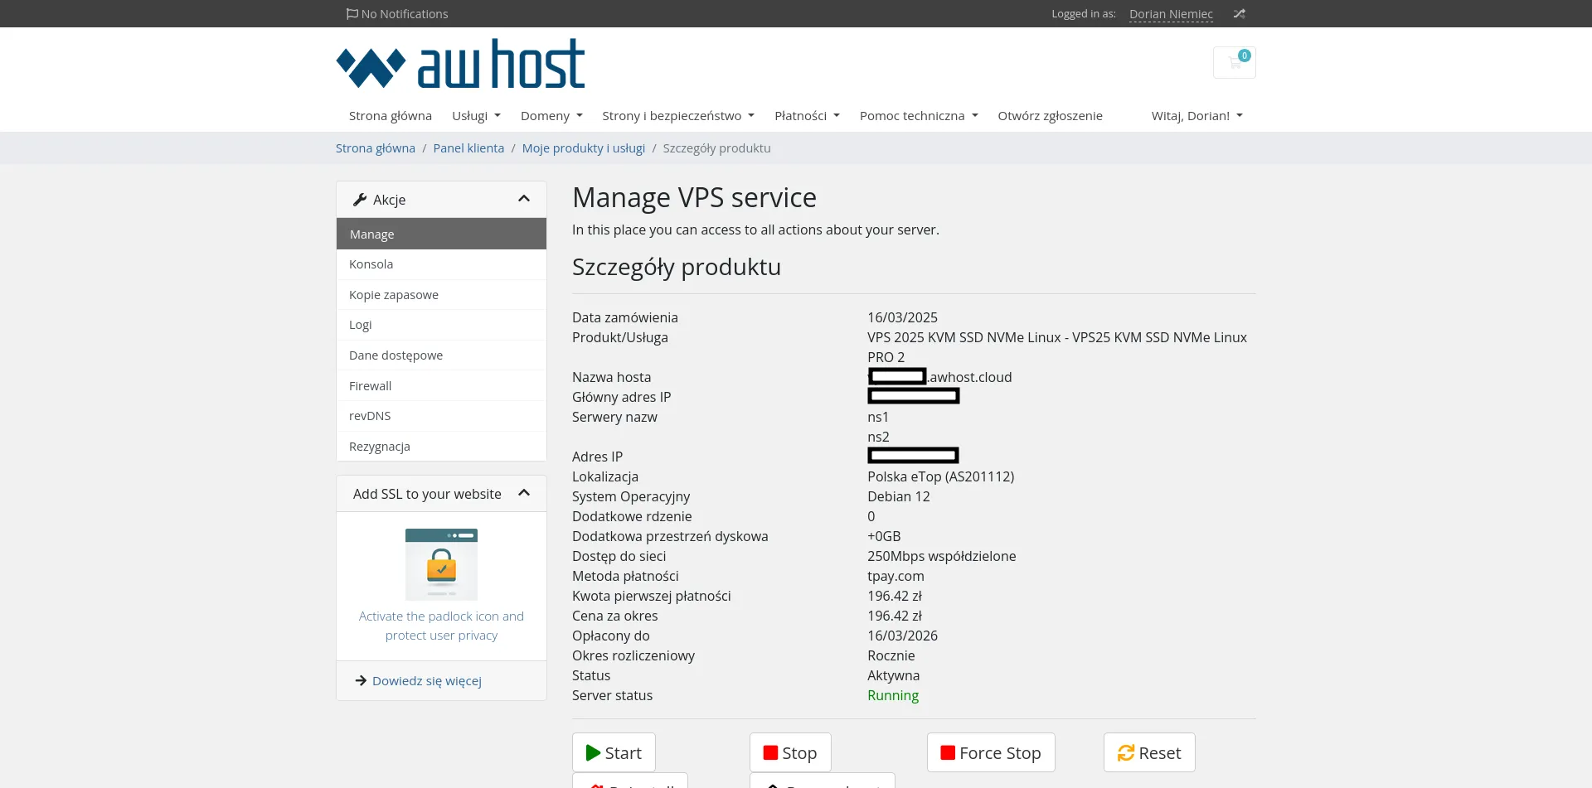Open the Witaj, Dorian! account dropdown
The height and width of the screenshot is (788, 1592).
1196,116
